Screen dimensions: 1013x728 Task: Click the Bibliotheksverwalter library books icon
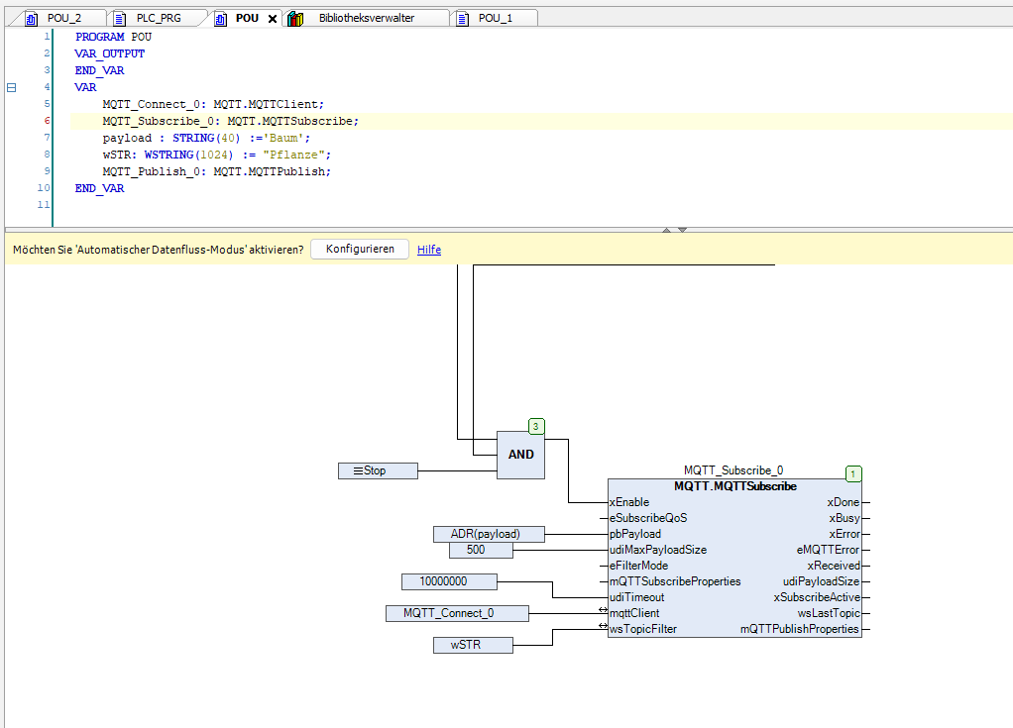coord(294,17)
